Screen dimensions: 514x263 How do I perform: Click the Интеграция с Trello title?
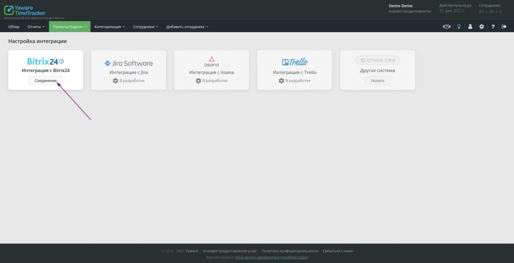294,72
